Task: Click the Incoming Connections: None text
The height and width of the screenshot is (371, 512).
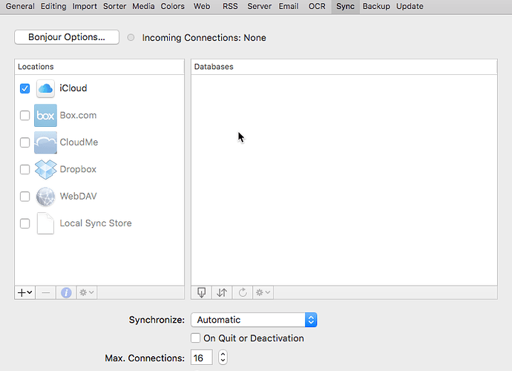Action: [x=204, y=38]
